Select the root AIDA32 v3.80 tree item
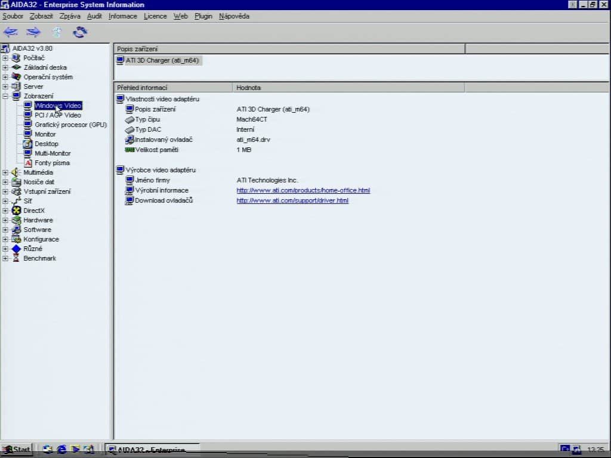 (32, 48)
